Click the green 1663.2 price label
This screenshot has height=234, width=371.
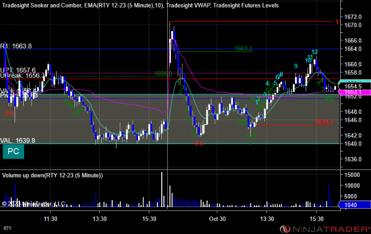(x=243, y=49)
